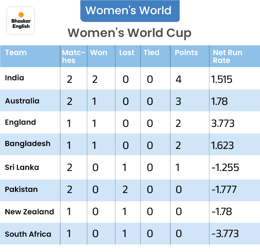Click the South Africa team name
260x252 pixels.
(x=28, y=234)
